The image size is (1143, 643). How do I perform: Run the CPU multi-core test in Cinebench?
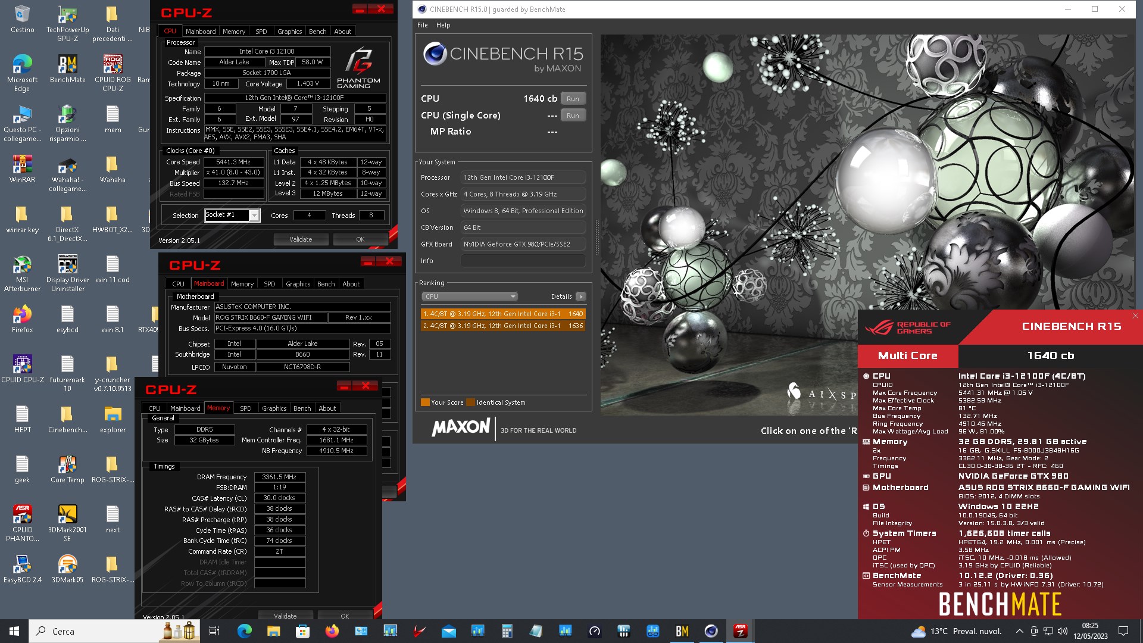[x=573, y=99]
